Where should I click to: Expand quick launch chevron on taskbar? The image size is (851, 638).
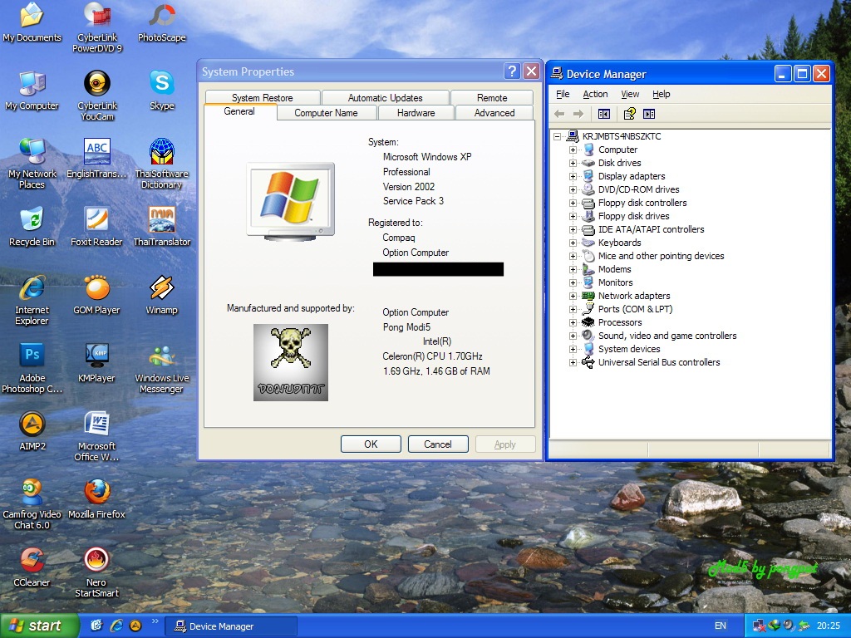pyautogui.click(x=155, y=621)
